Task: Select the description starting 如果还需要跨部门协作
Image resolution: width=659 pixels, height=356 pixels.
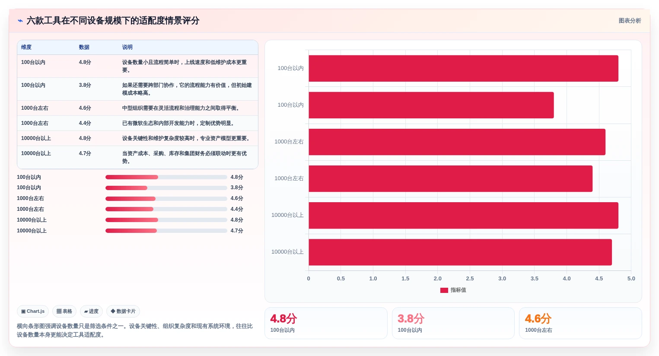Action: (x=187, y=89)
